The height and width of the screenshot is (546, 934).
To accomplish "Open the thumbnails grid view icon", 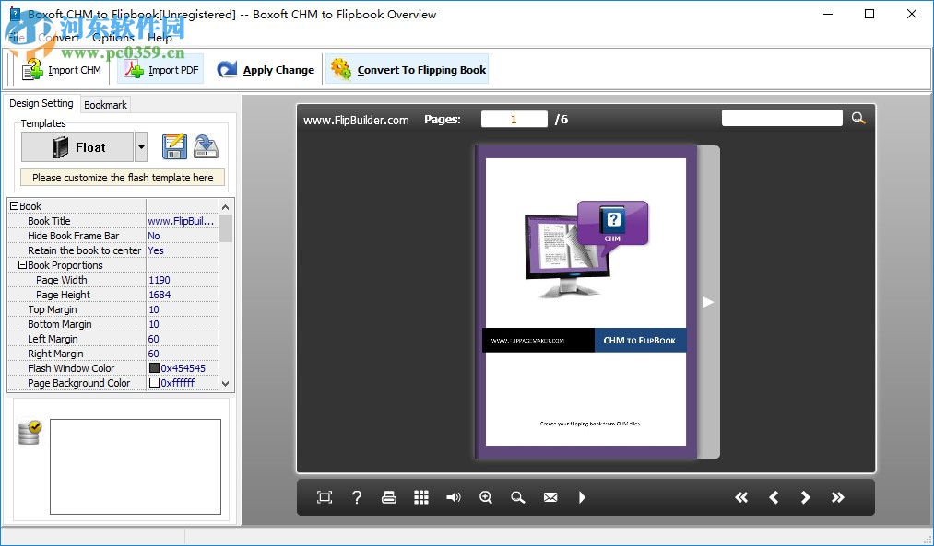I will (x=421, y=497).
